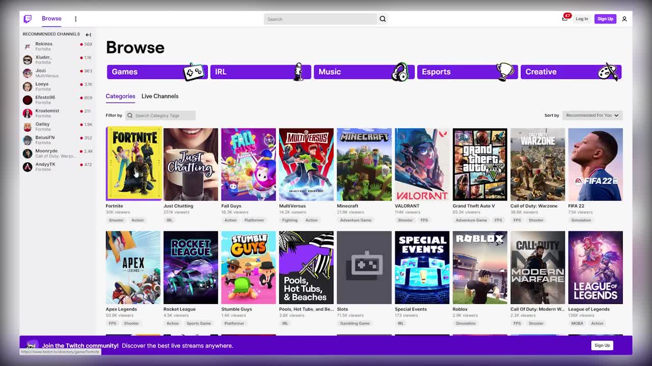Click Moonryde channel avatar
This screenshot has width=652, height=366.
click(28, 153)
